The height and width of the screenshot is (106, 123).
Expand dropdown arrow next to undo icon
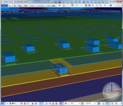[79, 5]
